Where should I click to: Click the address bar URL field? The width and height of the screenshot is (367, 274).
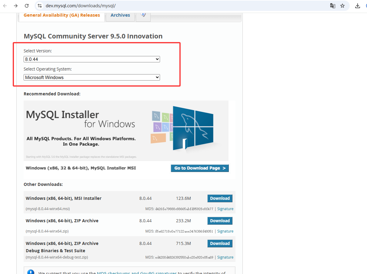(x=182, y=6)
